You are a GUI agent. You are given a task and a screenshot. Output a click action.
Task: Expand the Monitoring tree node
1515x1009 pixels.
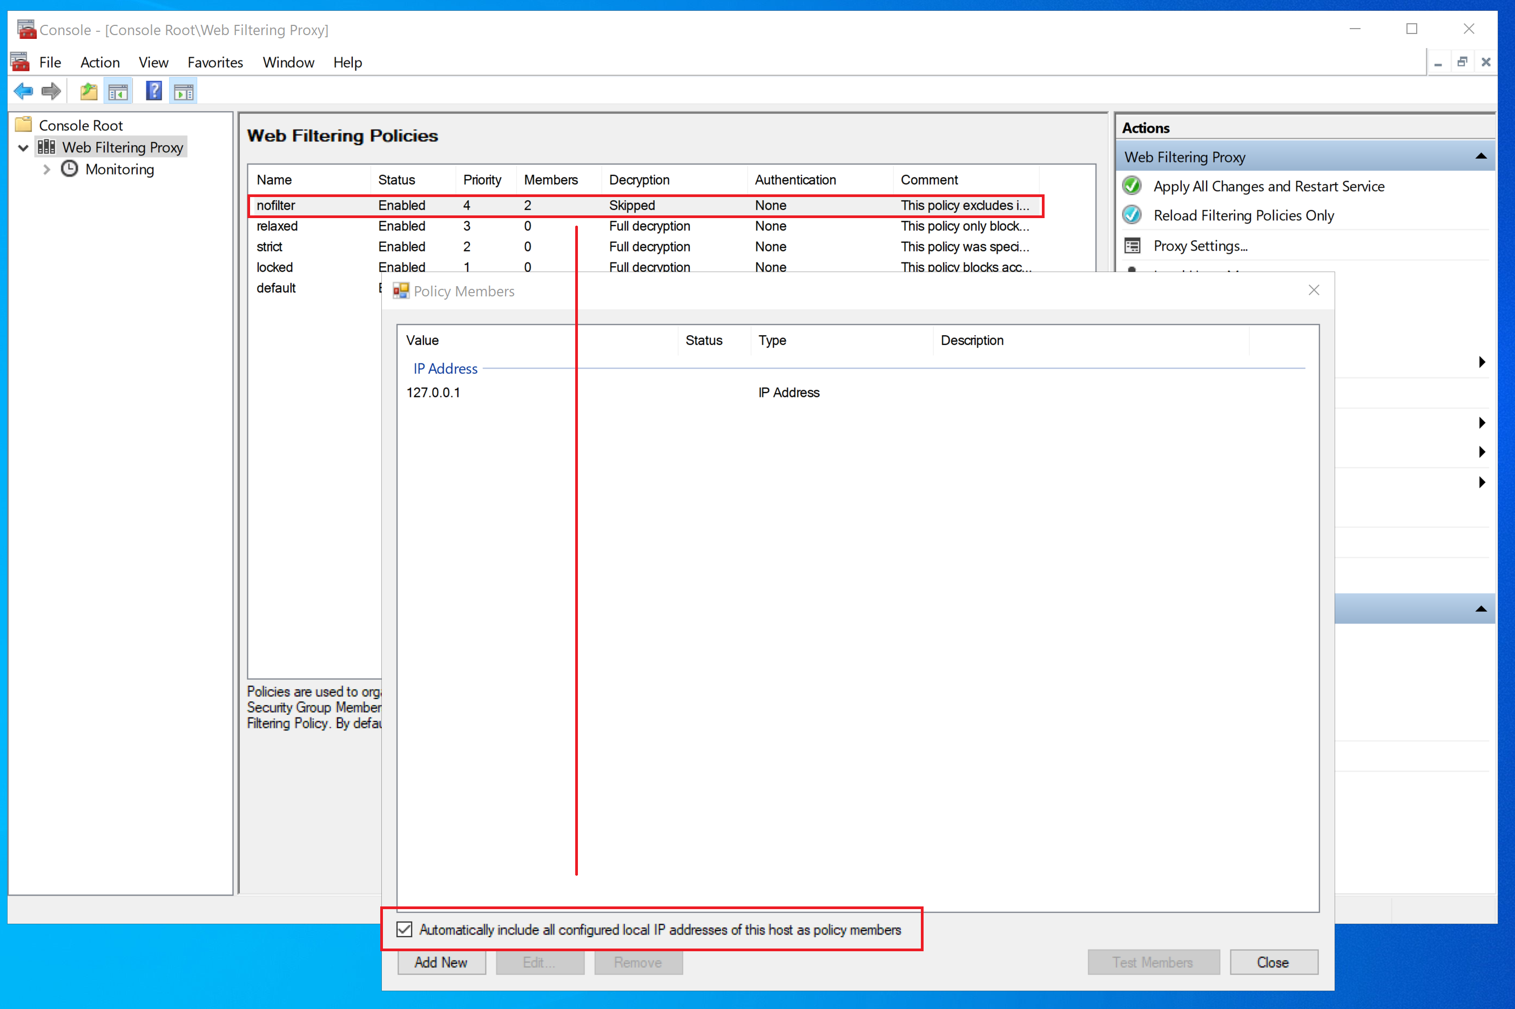coord(46,169)
